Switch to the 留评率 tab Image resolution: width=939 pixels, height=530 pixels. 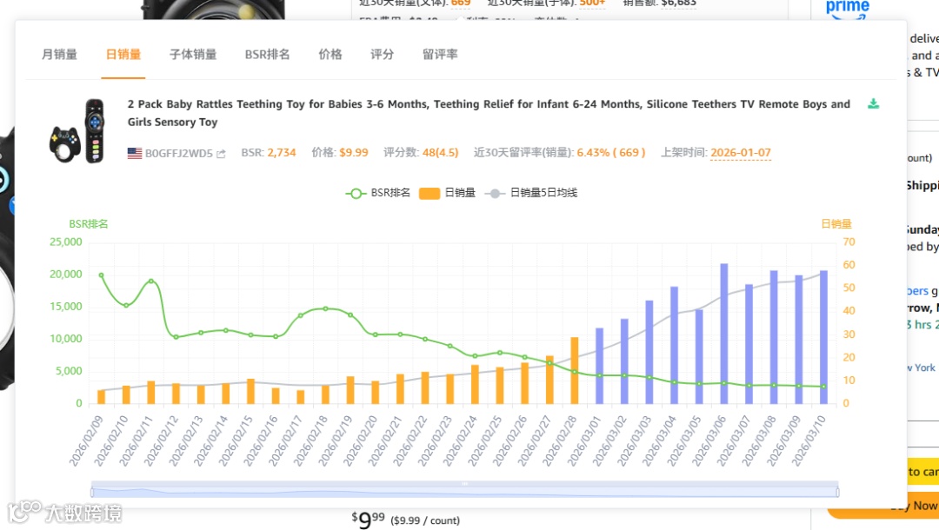(440, 55)
